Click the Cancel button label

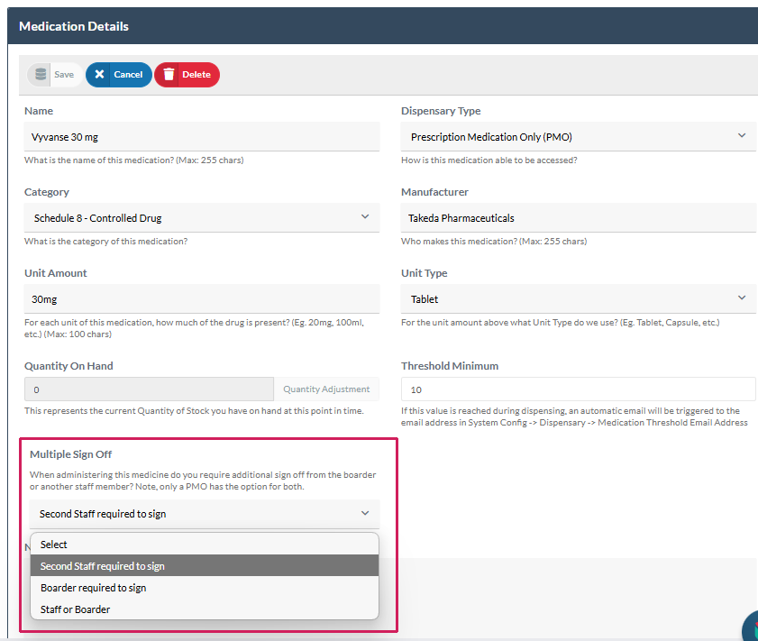tap(128, 75)
